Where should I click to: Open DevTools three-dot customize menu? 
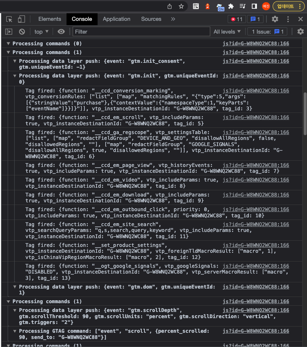[288, 19]
